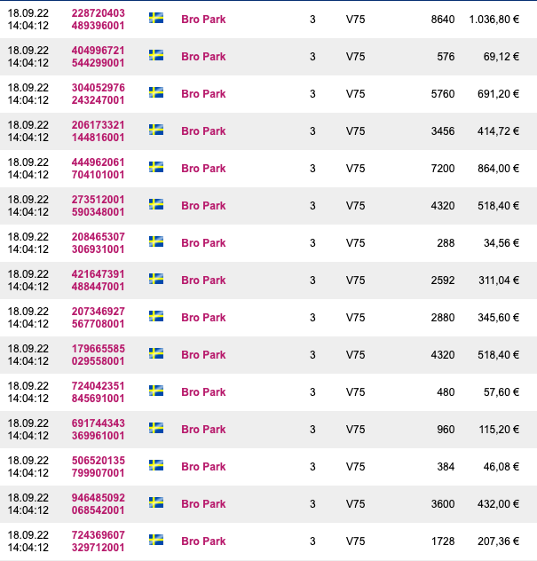Open Bro Park link in 115,20 € row
This screenshot has width=537, height=561.
tap(203, 430)
